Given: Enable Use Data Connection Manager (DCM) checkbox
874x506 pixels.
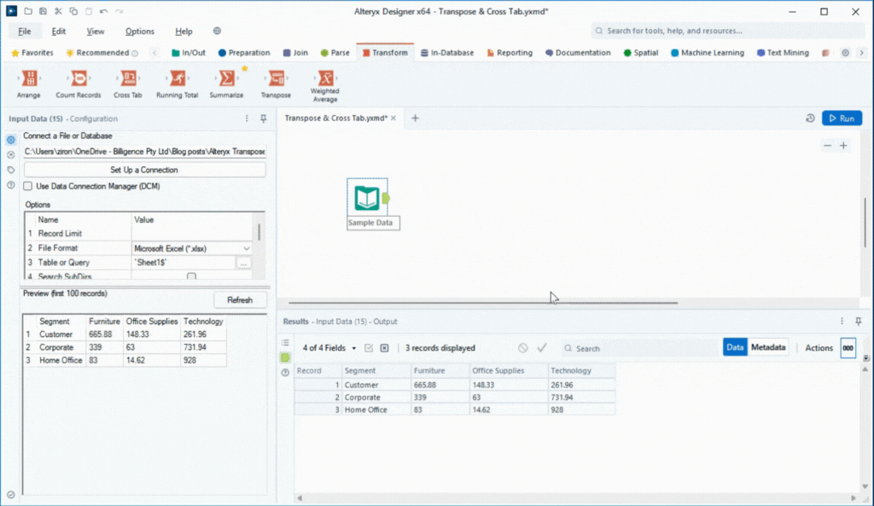Looking at the screenshot, I should point(28,186).
